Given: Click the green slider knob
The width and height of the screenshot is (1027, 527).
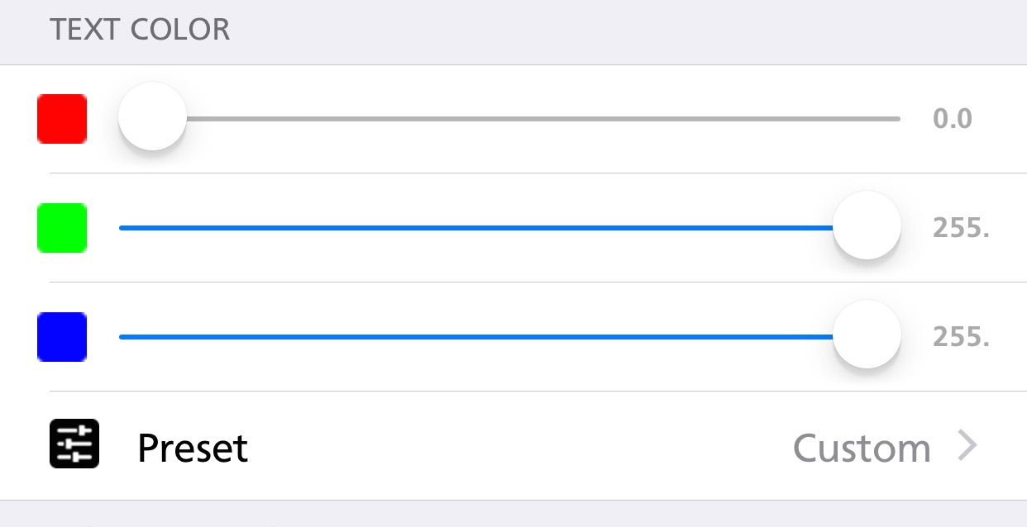Looking at the screenshot, I should coord(867,226).
